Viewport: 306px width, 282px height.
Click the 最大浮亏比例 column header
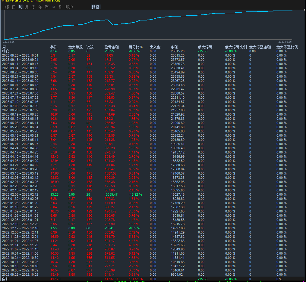point(236,47)
